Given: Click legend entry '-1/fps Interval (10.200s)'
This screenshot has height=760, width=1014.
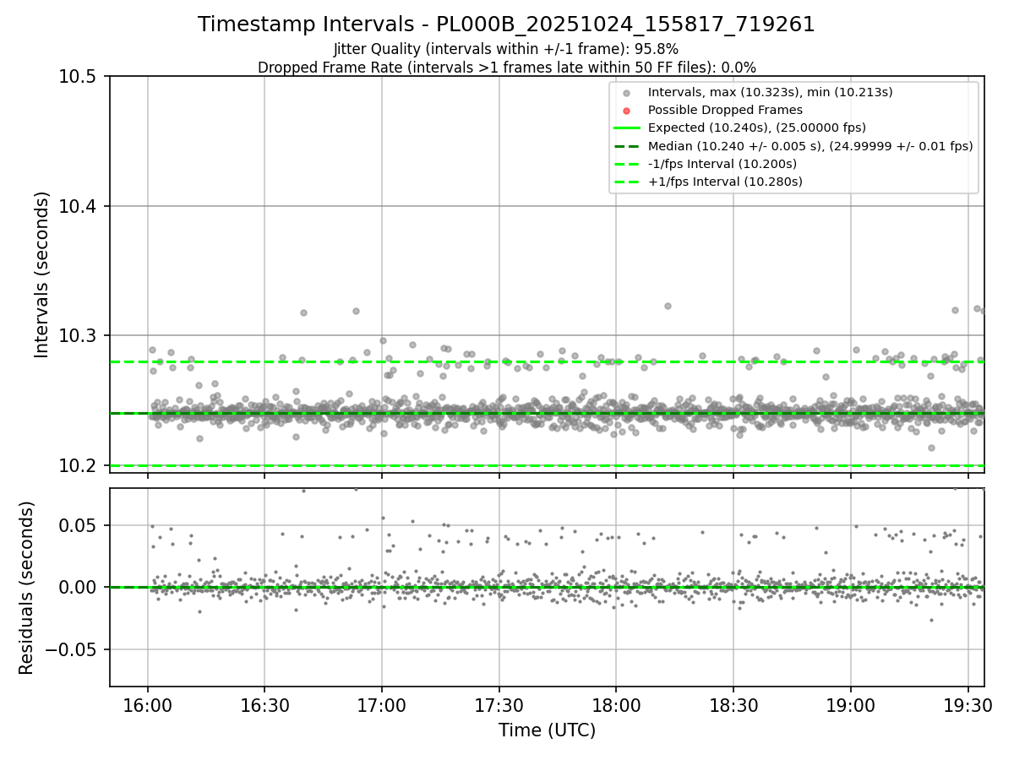Looking at the screenshot, I should pyautogui.click(x=722, y=164).
